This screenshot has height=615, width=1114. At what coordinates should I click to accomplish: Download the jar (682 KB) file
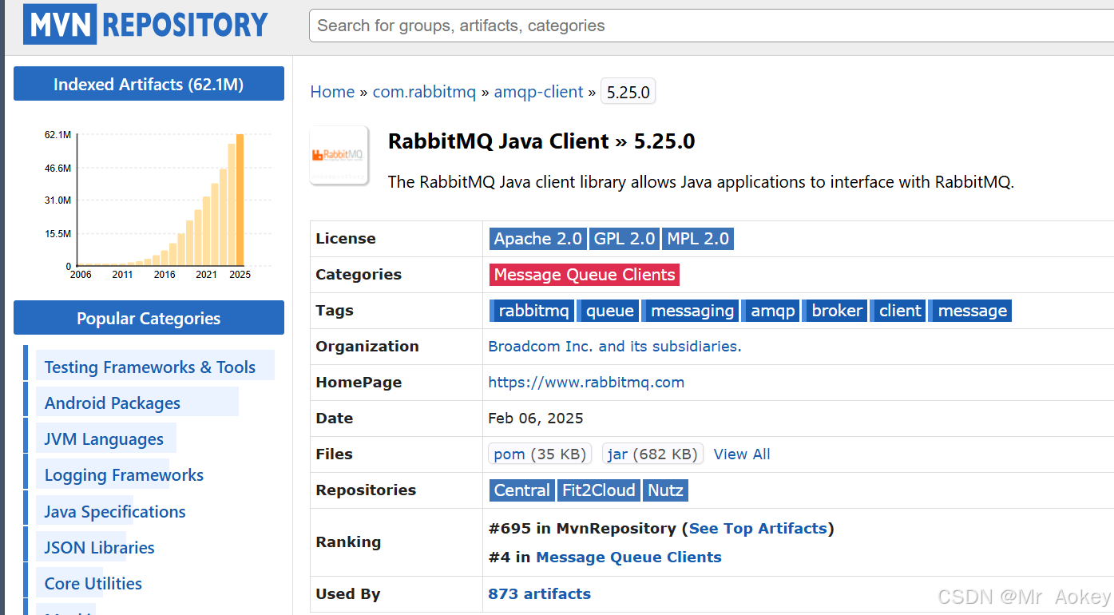652,454
